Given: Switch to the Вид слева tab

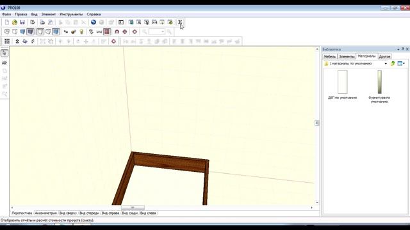Looking at the screenshot, I should point(148,213).
